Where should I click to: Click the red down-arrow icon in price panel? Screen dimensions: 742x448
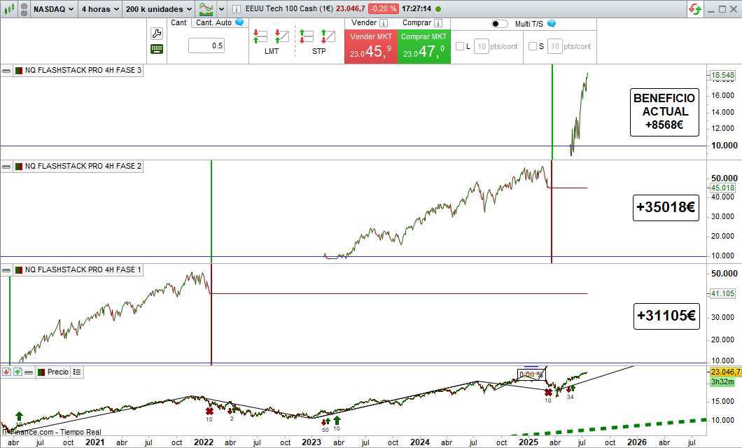click(6, 372)
